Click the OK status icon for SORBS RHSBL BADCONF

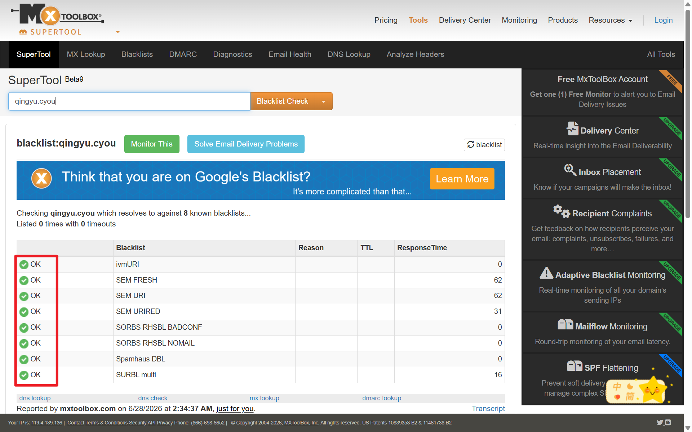[x=24, y=328]
